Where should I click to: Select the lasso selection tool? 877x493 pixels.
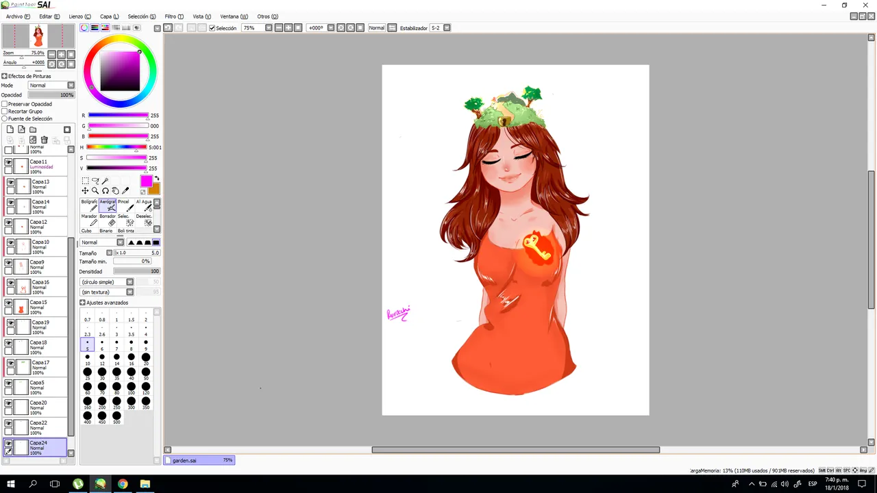pyautogui.click(x=95, y=181)
